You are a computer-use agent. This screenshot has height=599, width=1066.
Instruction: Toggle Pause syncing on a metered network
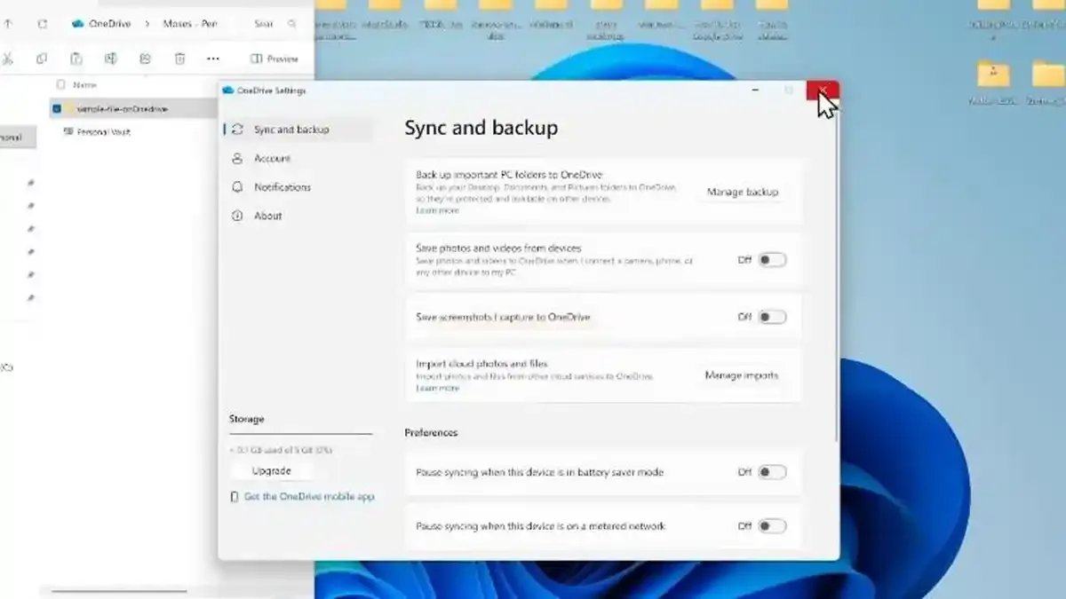(x=772, y=526)
